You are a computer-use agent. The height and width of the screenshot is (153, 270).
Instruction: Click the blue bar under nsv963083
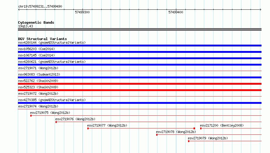pyautogui.click(x=140, y=77)
